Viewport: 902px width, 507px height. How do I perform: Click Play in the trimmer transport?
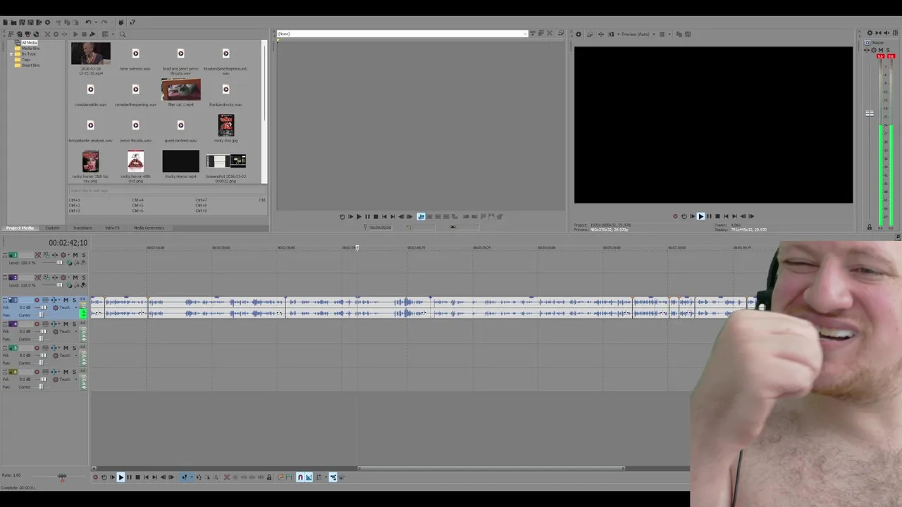(359, 217)
